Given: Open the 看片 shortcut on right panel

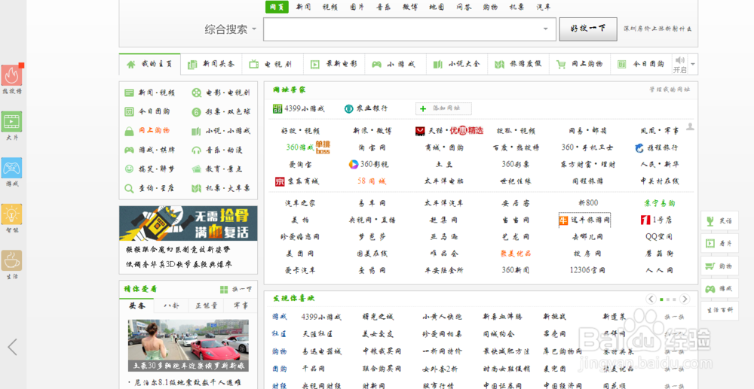Looking at the screenshot, I should (x=719, y=244).
